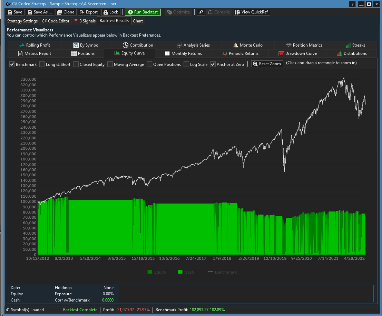The image size is (382, 316).
Task: Open Backtest Preferences link
Action: 141,35
